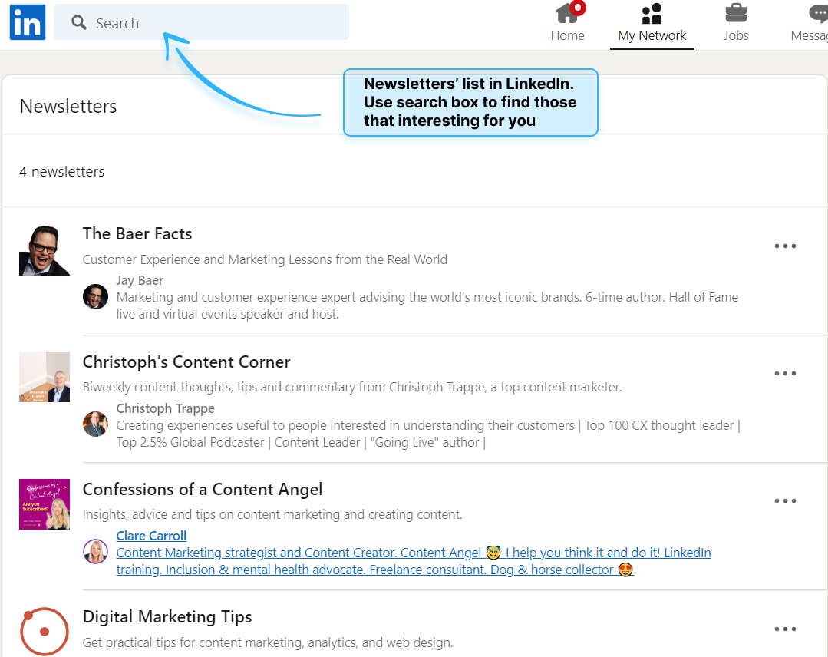Image resolution: width=828 pixels, height=657 pixels.
Task: Click Christoph Trappe's 'Creating experiences useful' bio
Action: click(428, 434)
